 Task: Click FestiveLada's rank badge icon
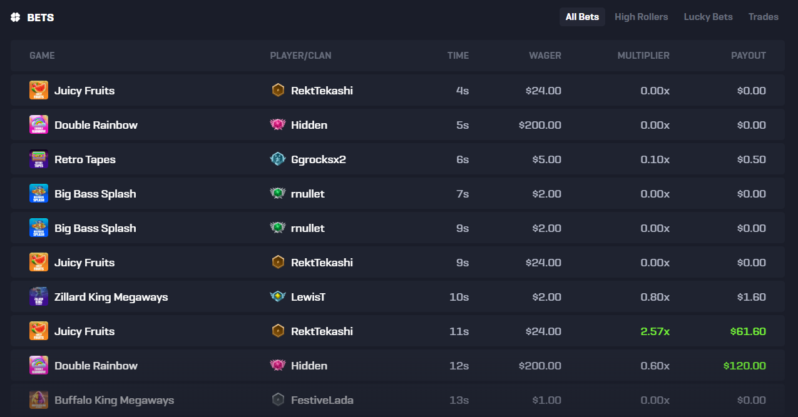(x=278, y=400)
